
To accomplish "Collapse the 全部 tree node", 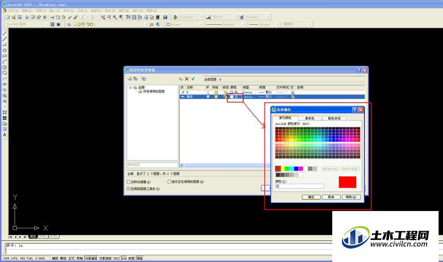I will [x=130, y=88].
